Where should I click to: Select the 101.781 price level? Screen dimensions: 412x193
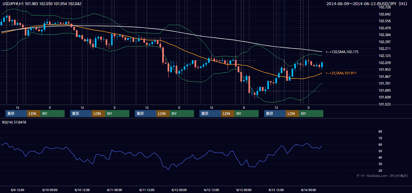click(385, 83)
